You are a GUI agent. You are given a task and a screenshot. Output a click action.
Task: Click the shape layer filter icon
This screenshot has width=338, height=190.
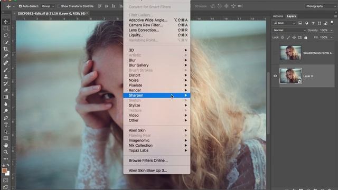tap(319, 23)
